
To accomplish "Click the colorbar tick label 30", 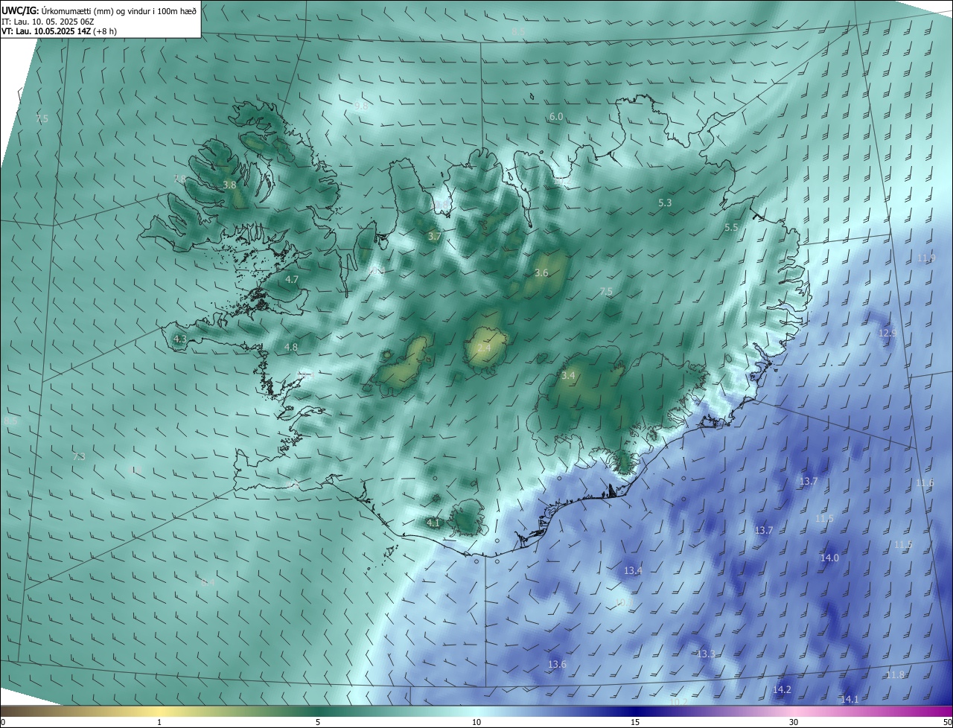I will [x=794, y=722].
